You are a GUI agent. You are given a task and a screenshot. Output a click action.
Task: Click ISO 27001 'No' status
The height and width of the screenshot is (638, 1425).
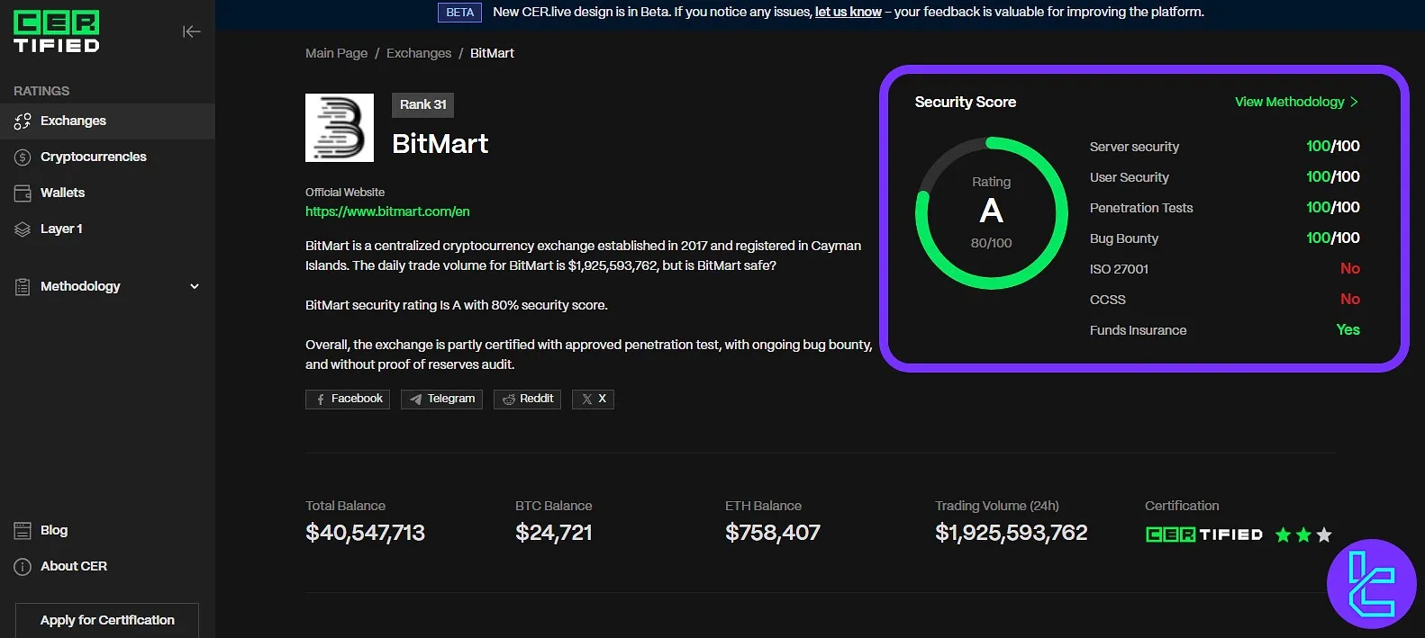click(x=1350, y=269)
